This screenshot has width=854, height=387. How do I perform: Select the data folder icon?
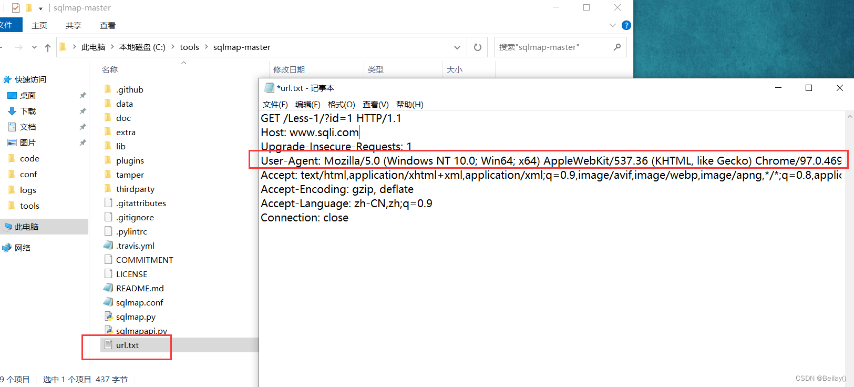point(108,103)
